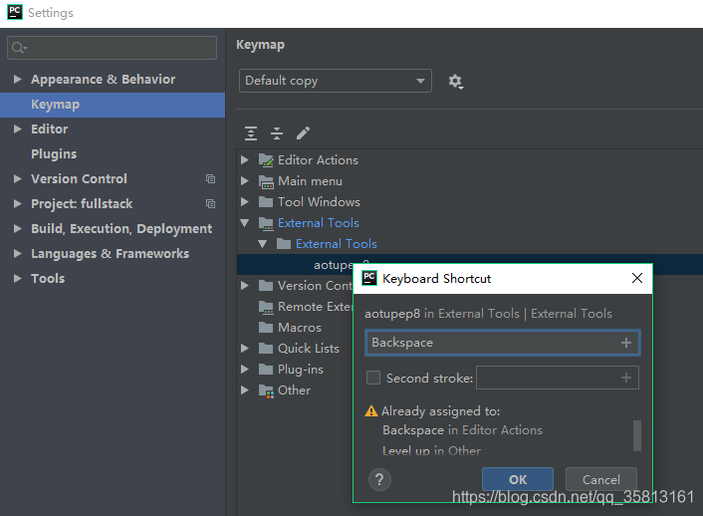Click the project-level icon beside Version Control
703x516 pixels.
point(210,178)
